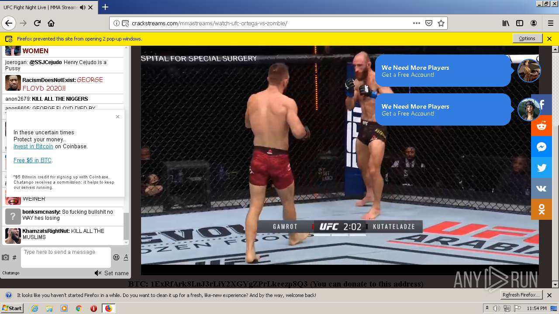Share the stream on Odnoklassniki

click(542, 209)
